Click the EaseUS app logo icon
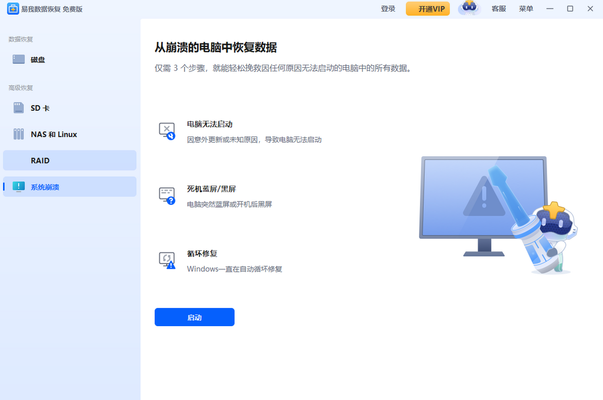The image size is (603, 400). coord(13,9)
